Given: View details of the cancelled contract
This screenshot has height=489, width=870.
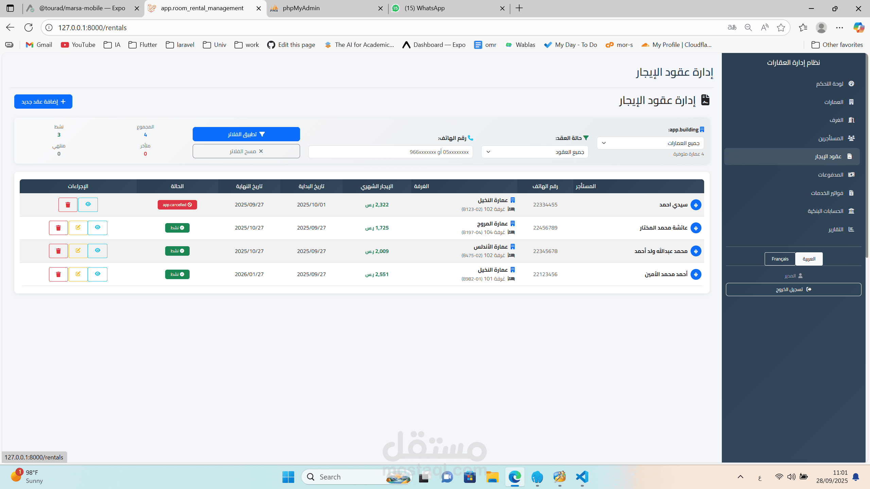Looking at the screenshot, I should [x=88, y=205].
